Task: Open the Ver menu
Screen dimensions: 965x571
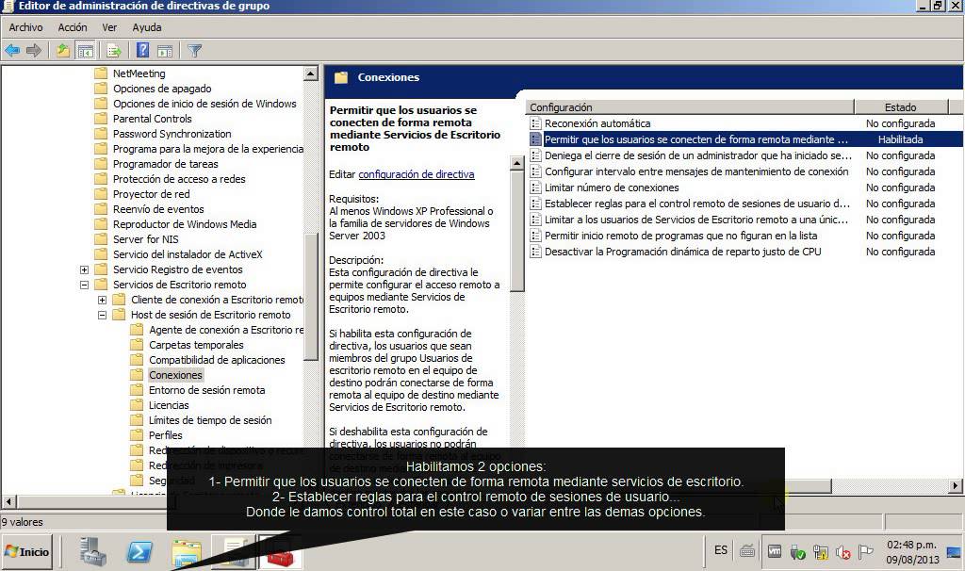Action: (x=109, y=27)
